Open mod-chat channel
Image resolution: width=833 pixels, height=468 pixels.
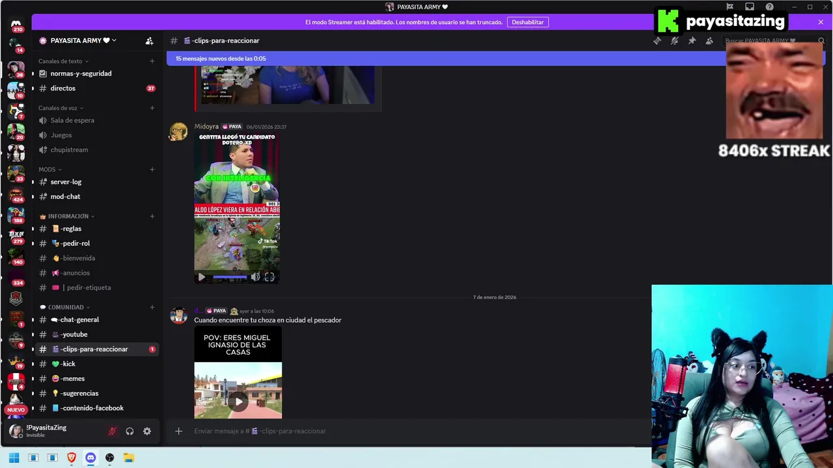pyautogui.click(x=96, y=196)
